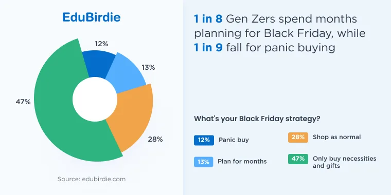391x195 pixels.
Task: Click the light blue 13% legend badge
Action: 204,162
